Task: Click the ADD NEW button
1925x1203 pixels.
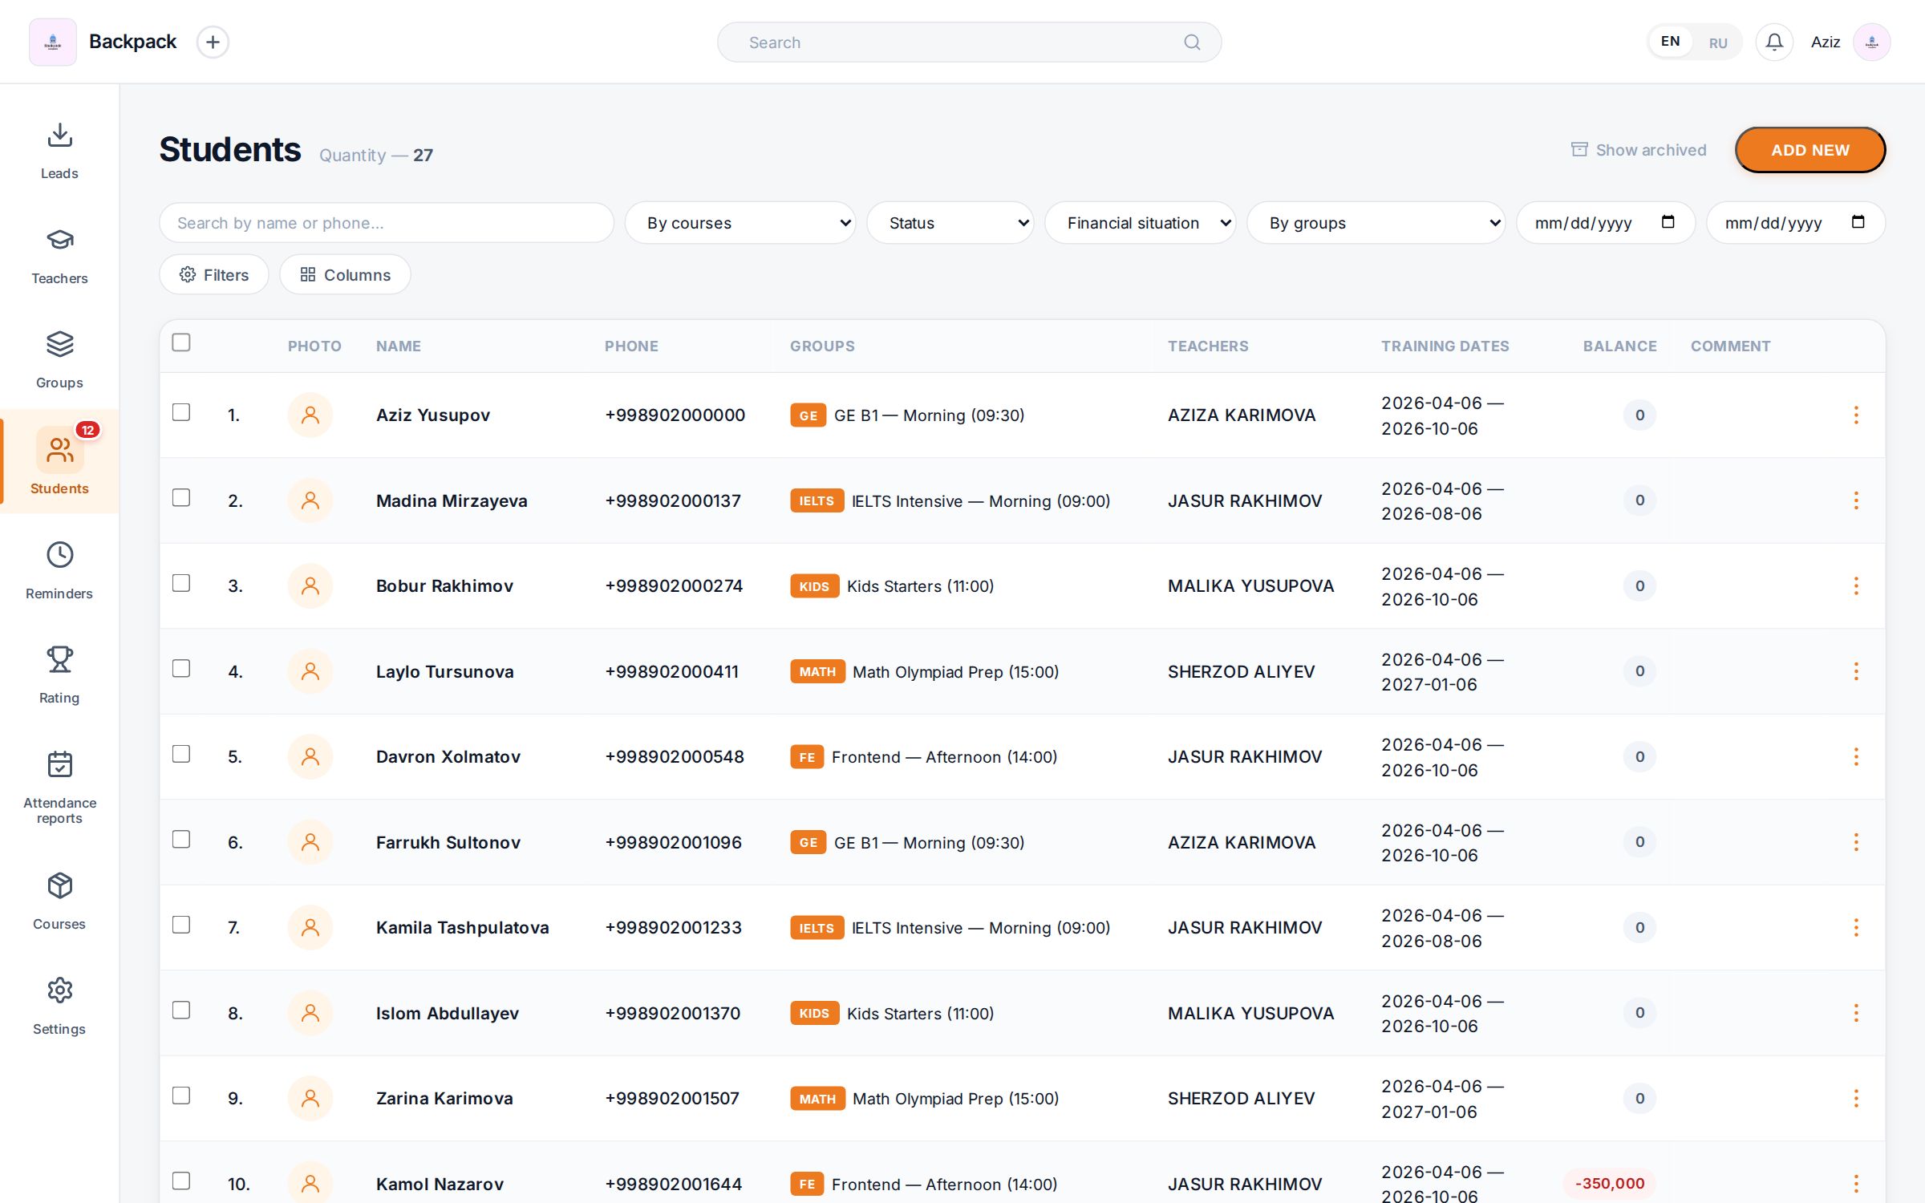Action: pyautogui.click(x=1810, y=150)
